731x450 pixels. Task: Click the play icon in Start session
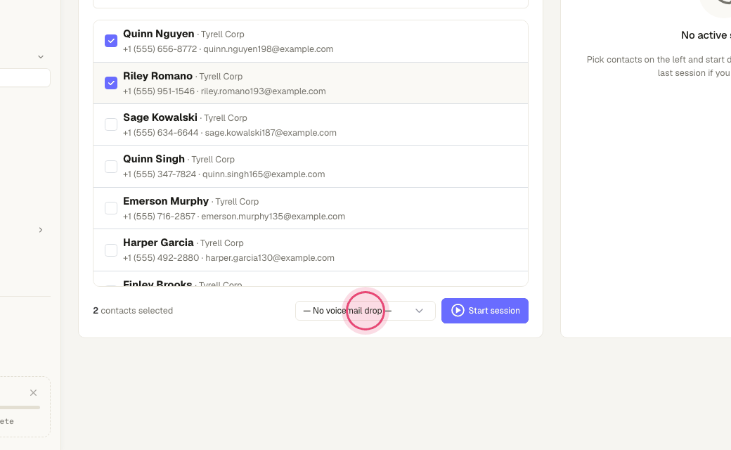pos(458,311)
